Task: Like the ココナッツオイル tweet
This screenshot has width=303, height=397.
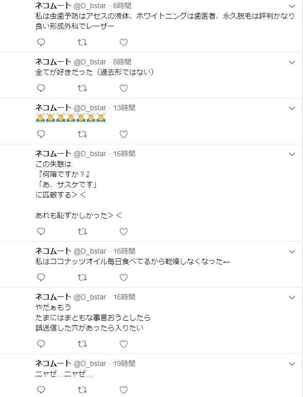Action: [x=124, y=277]
